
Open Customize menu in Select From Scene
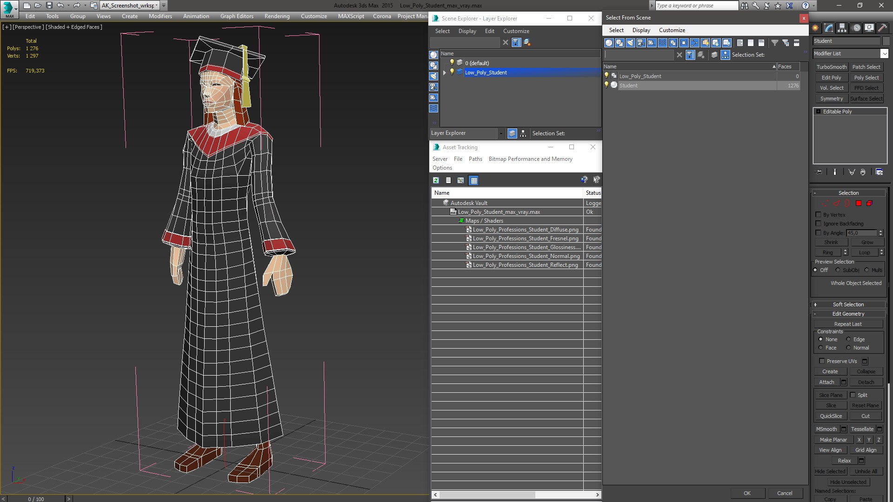point(672,30)
